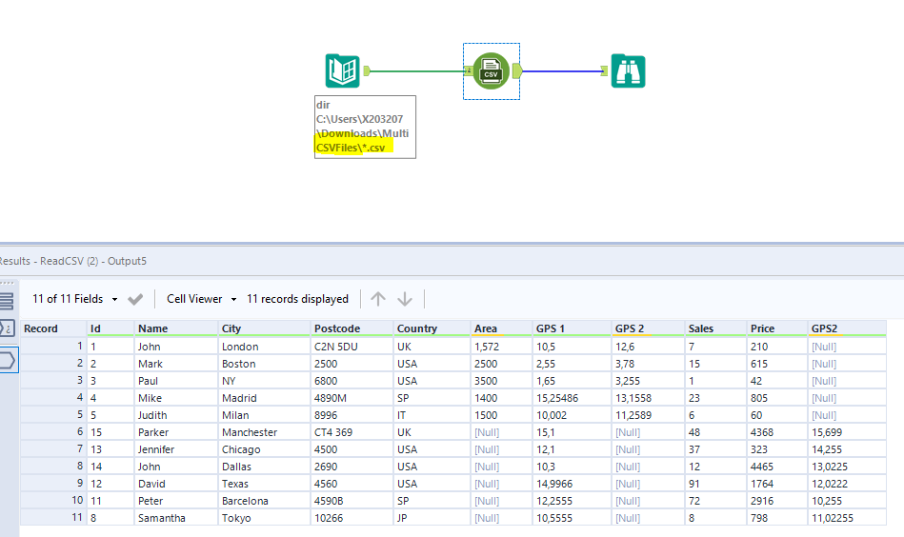Click the Directory tool output anchor
Image resolution: width=904 pixels, height=537 pixels.
tap(366, 70)
